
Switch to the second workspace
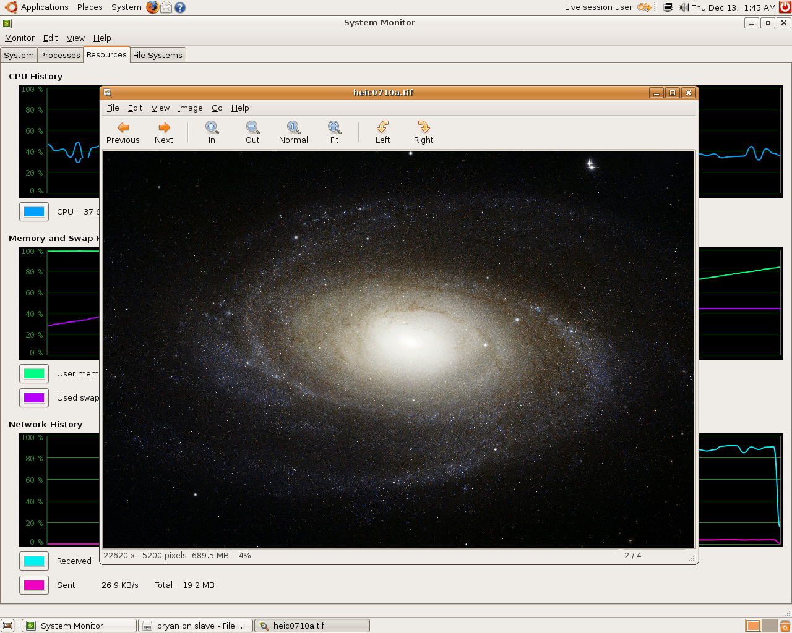click(769, 626)
